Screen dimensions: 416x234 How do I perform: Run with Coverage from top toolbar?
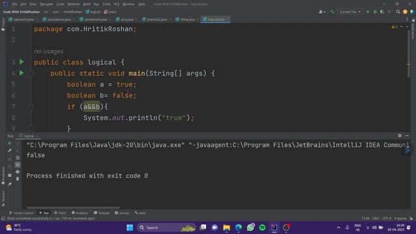pos(382,12)
